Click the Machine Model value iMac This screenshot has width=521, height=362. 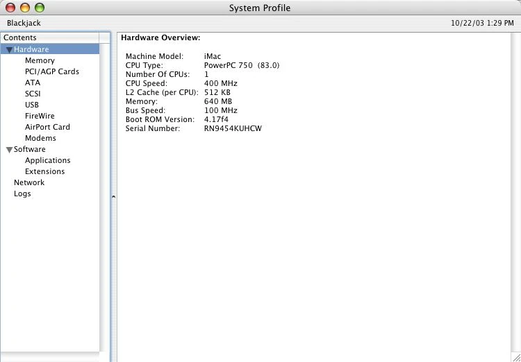coord(213,56)
